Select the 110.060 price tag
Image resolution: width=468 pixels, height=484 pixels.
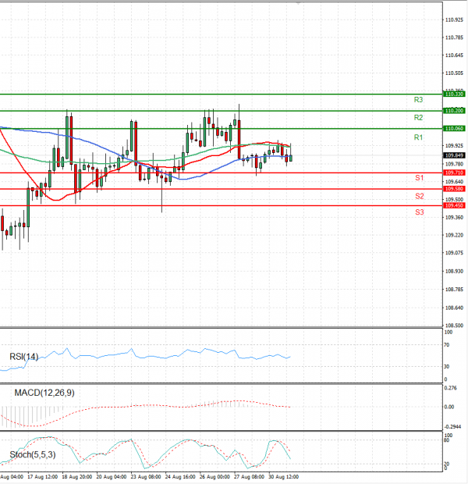pyautogui.click(x=454, y=128)
